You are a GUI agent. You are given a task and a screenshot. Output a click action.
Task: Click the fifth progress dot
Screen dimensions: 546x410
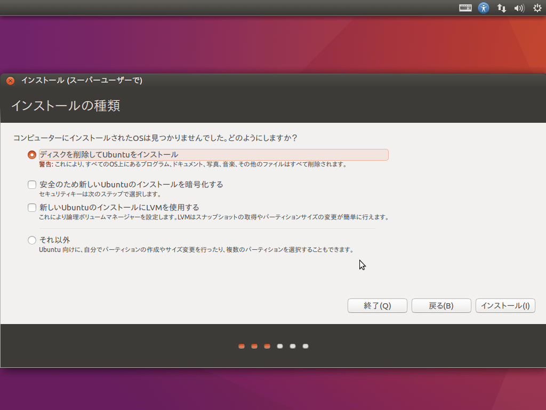point(292,346)
